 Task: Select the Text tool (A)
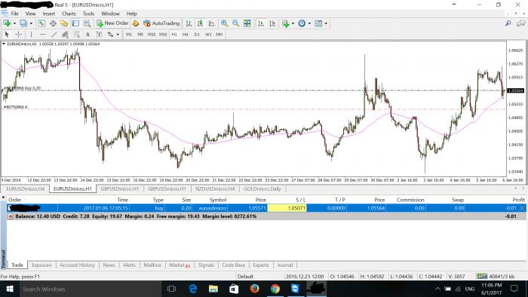[87, 35]
